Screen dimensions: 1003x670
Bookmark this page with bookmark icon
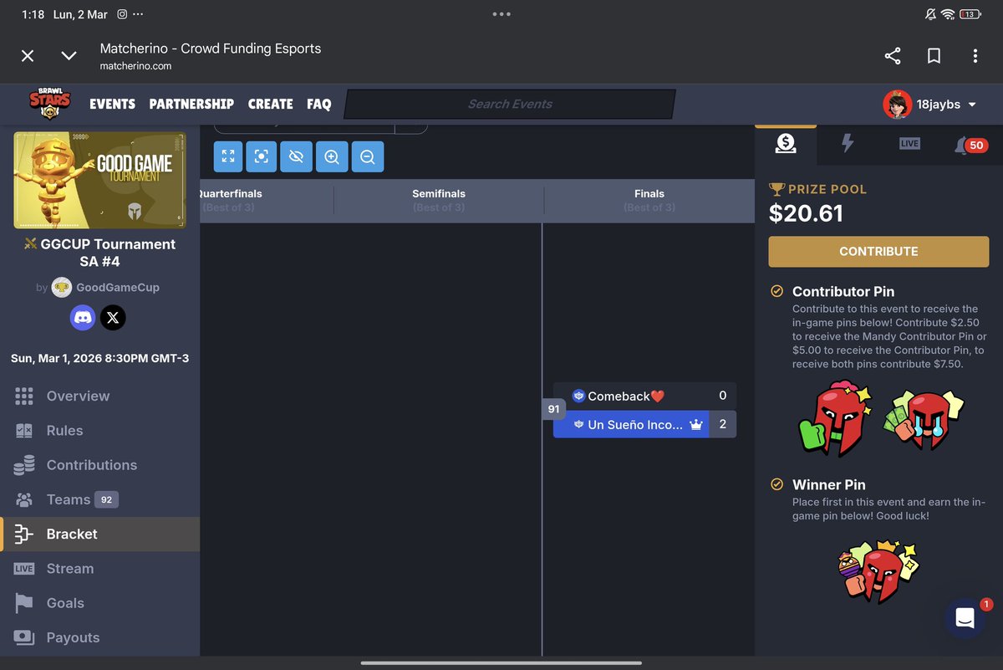[x=934, y=56]
